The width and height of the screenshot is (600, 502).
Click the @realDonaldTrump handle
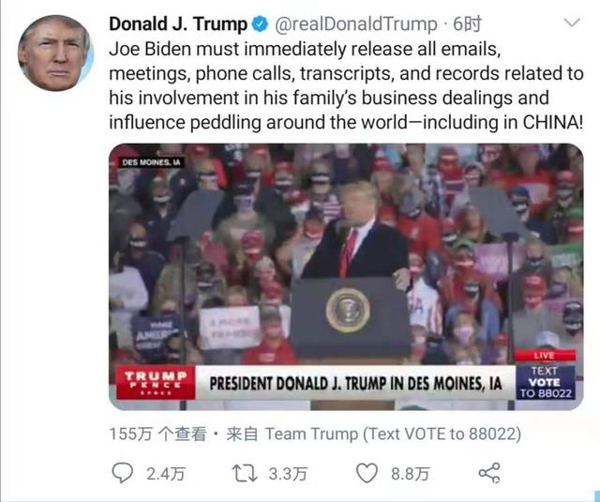356,23
